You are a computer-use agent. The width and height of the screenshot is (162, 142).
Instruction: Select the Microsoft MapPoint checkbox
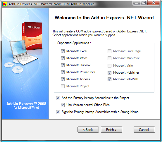(109, 58)
